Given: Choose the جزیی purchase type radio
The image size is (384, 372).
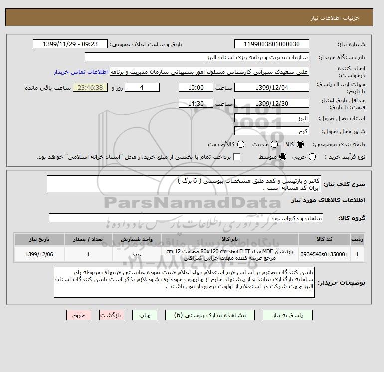Looking at the screenshot, I should [x=312, y=157].
